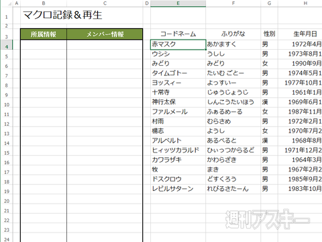Select the 村雨 cell
Viewport: 322px width, 242px height.
tap(178, 122)
